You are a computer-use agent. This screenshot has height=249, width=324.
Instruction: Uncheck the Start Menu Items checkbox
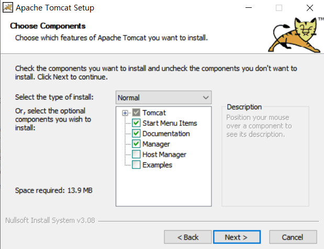pos(136,123)
